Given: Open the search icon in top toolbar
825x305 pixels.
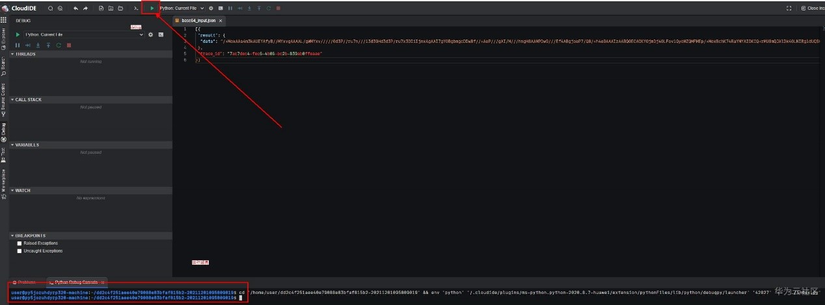Looking at the screenshot, I should 51,8.
